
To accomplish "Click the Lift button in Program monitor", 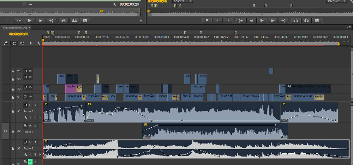I will point(296,20).
